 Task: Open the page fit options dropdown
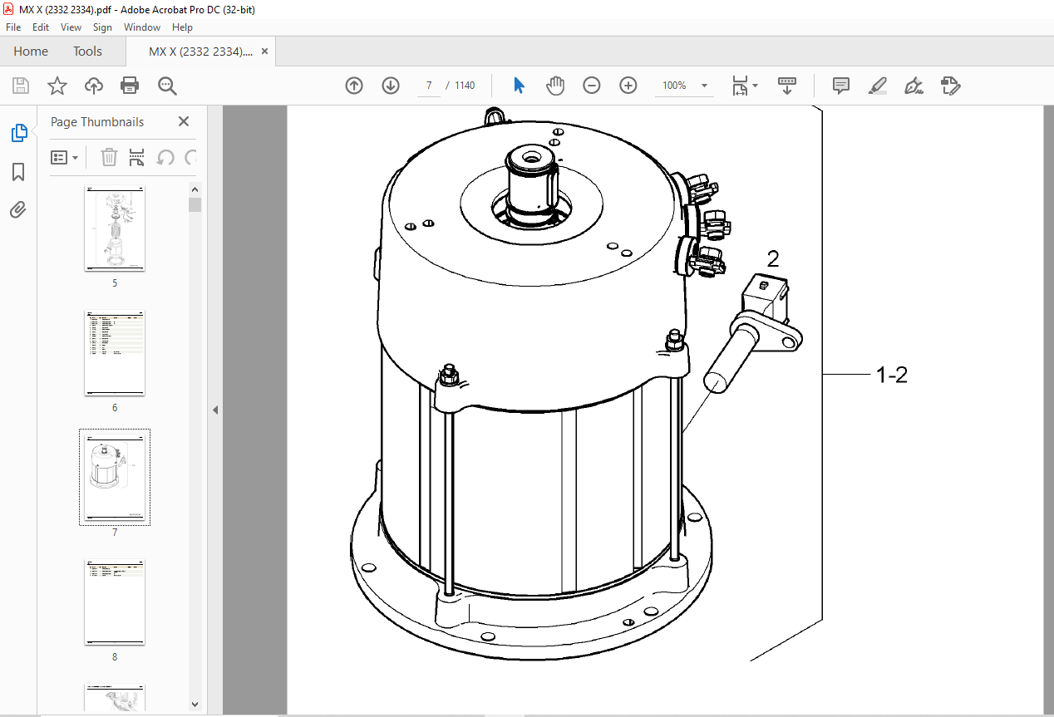(x=745, y=86)
